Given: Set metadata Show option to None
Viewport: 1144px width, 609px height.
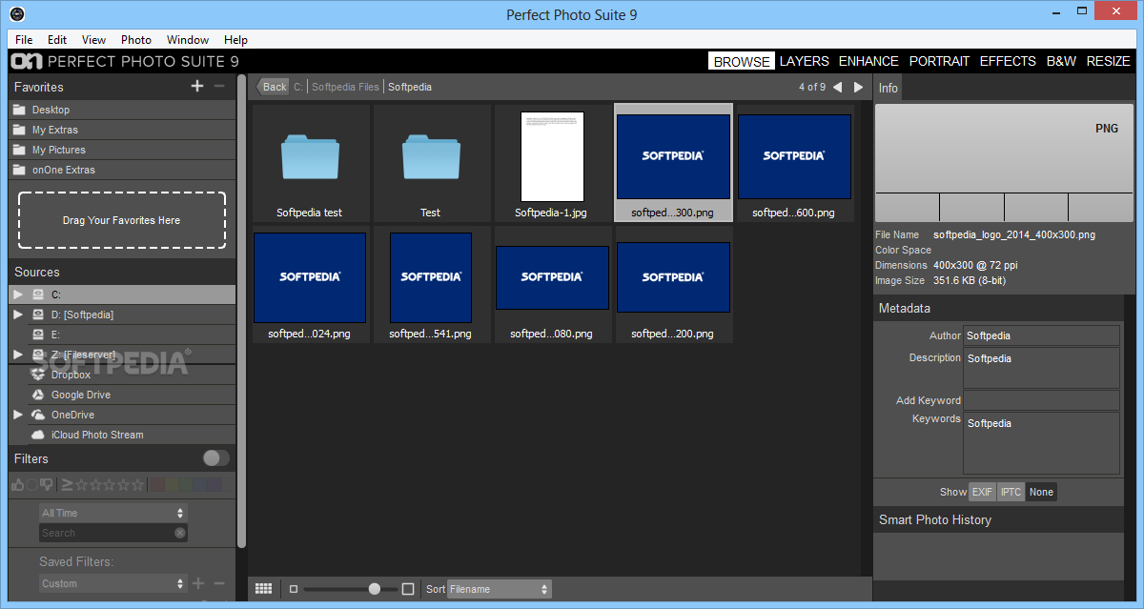Looking at the screenshot, I should (1041, 492).
